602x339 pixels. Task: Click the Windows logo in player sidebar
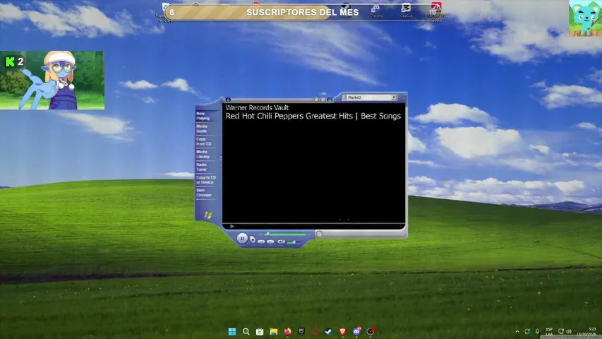click(x=207, y=215)
